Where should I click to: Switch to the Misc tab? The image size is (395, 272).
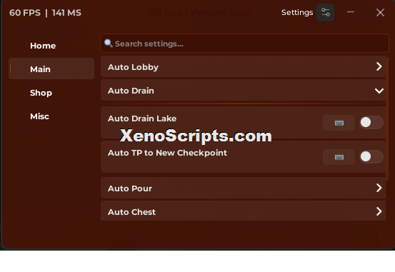tap(51, 116)
